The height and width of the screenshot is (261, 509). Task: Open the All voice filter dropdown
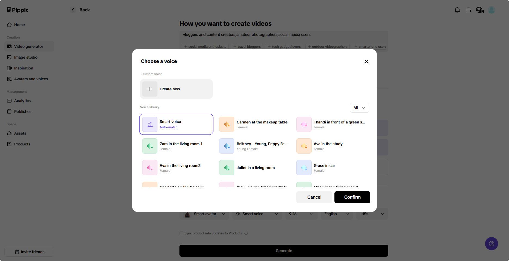[x=359, y=108]
